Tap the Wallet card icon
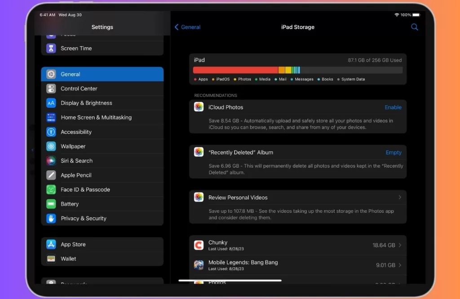Screen dimensions: 460x299 [x=51, y=259]
